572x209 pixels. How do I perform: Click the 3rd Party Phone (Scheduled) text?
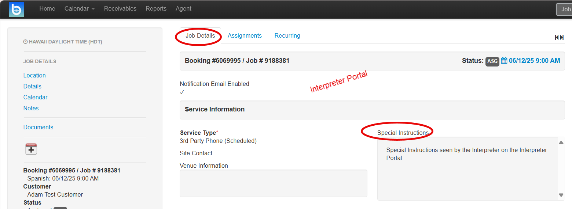click(x=218, y=141)
